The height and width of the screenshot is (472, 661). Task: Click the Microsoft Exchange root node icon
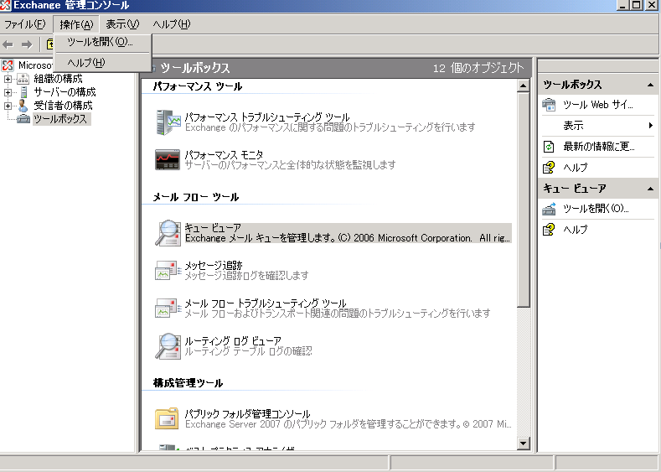coord(8,65)
